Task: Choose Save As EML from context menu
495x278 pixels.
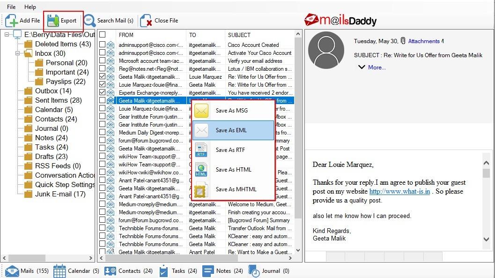Action: point(233,130)
